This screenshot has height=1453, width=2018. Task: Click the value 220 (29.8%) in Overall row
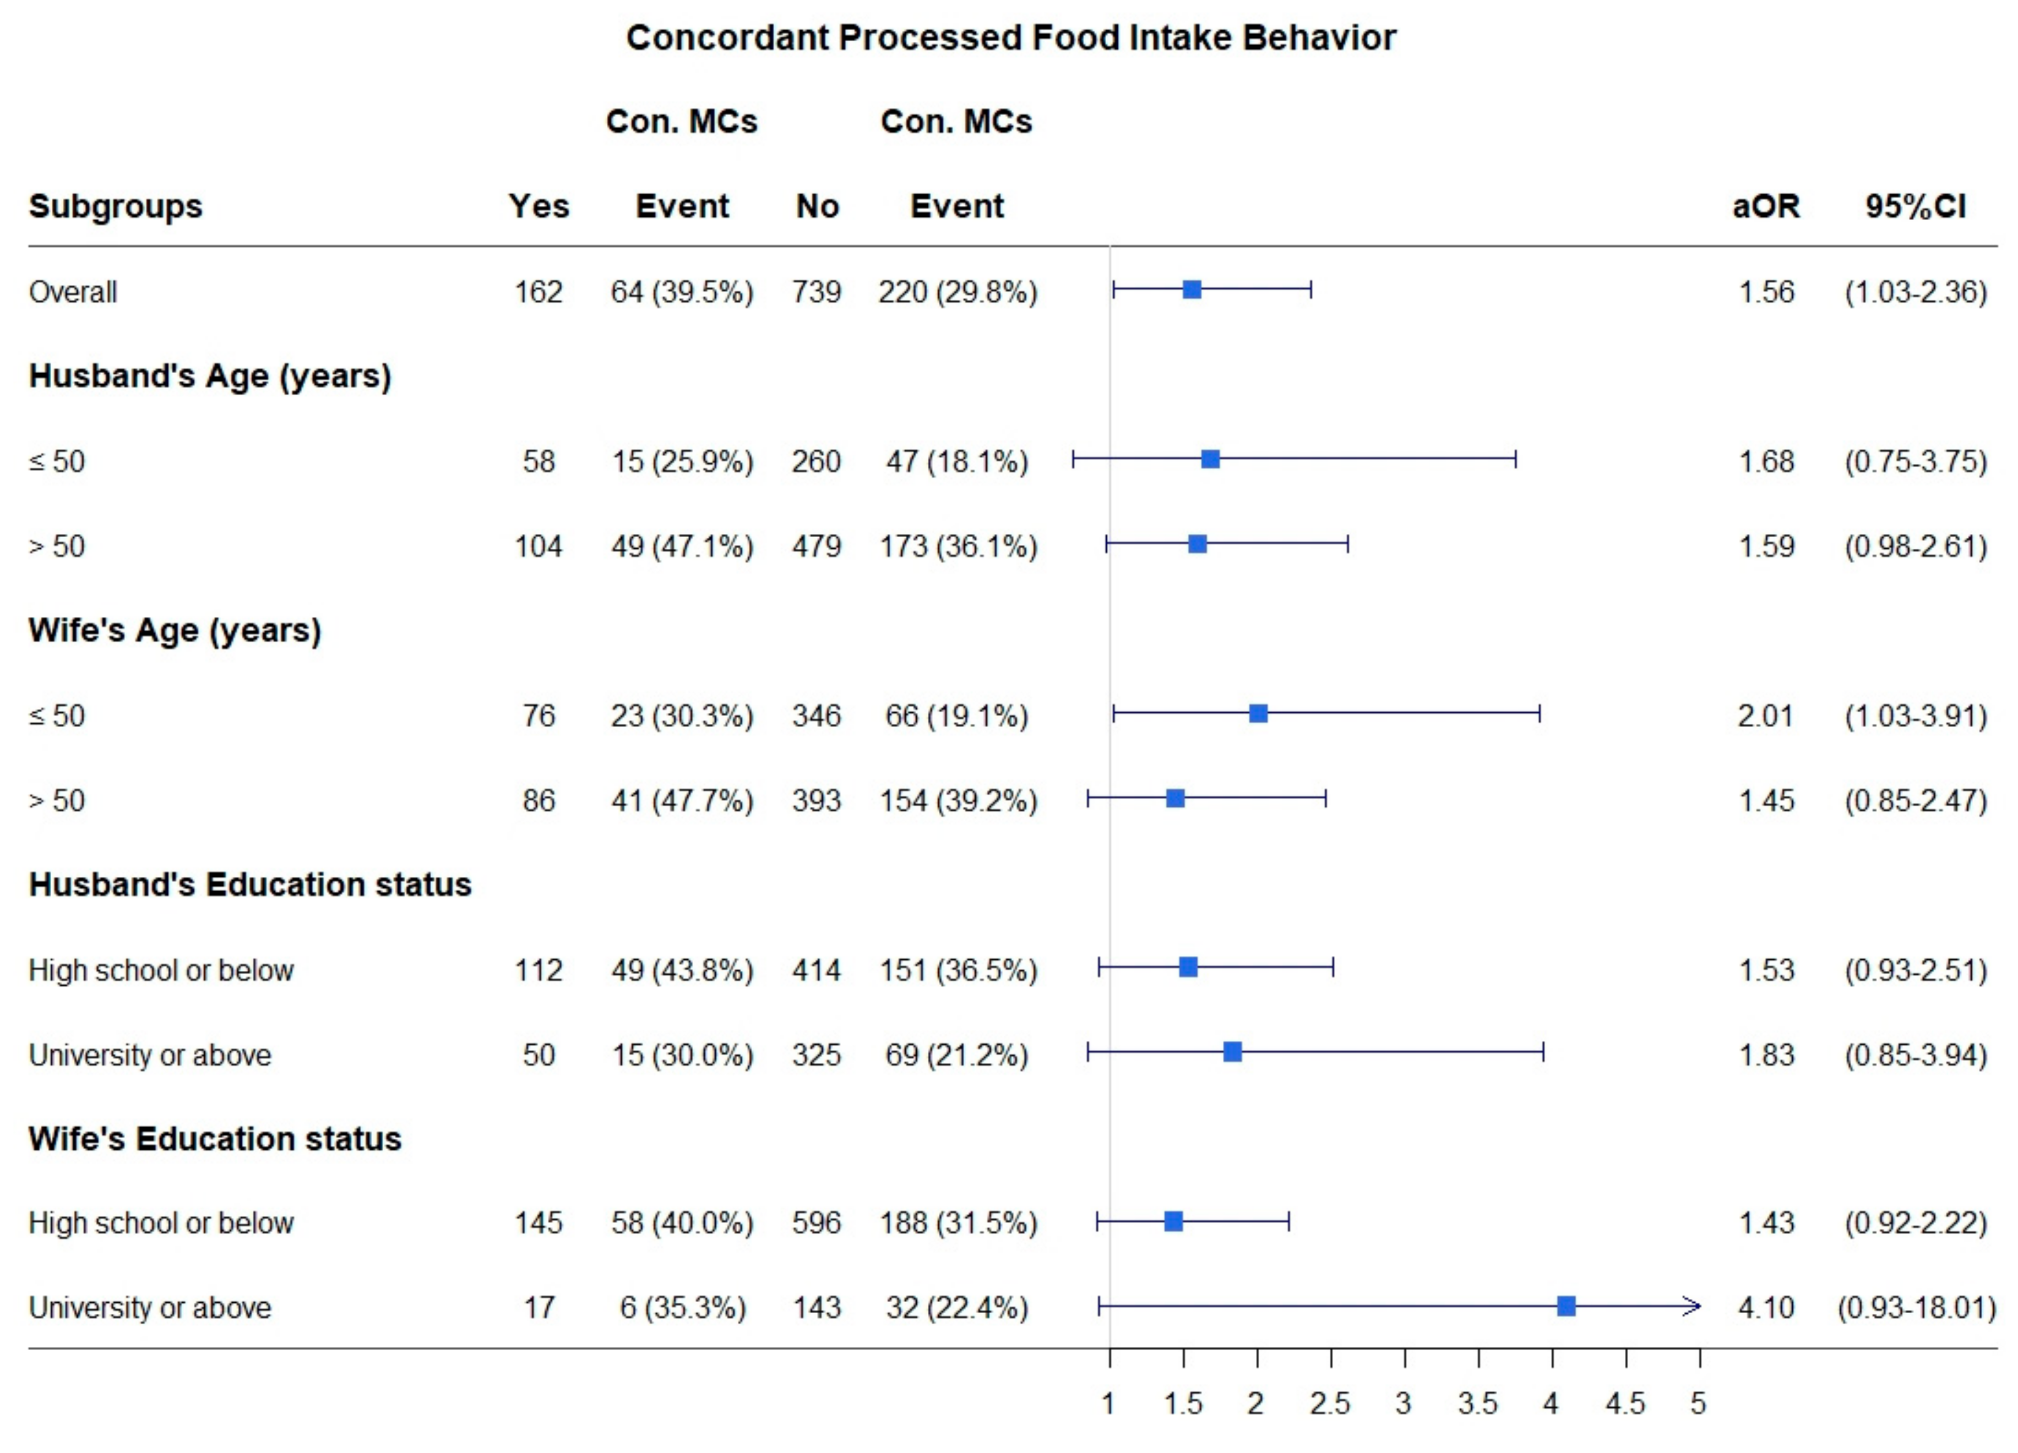958,292
